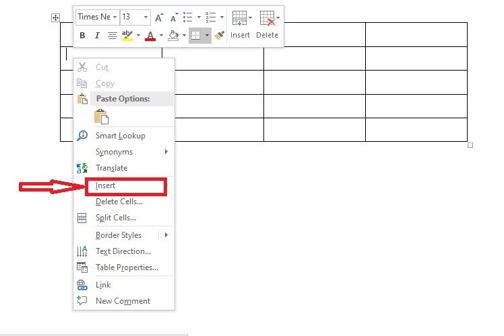Select the Format Painter brush
This screenshot has height=336, width=504.
tap(219, 35)
